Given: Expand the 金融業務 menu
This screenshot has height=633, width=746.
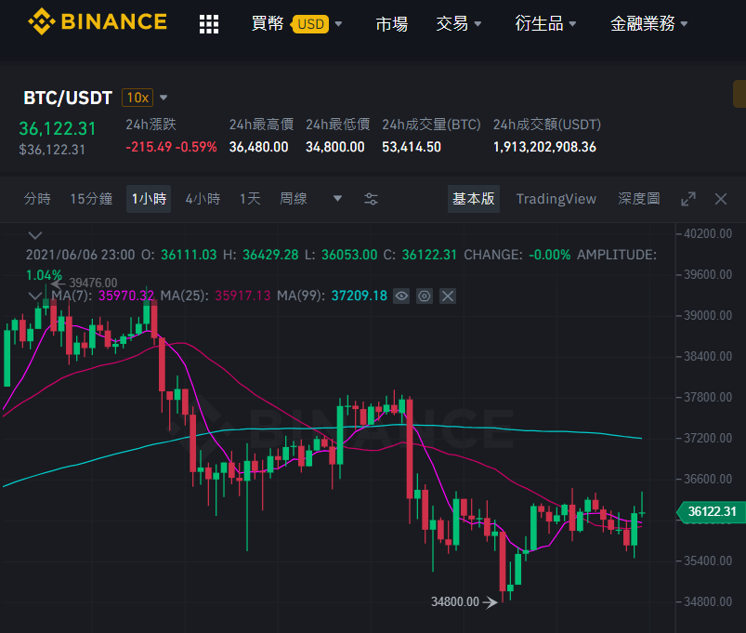Looking at the screenshot, I should [649, 24].
